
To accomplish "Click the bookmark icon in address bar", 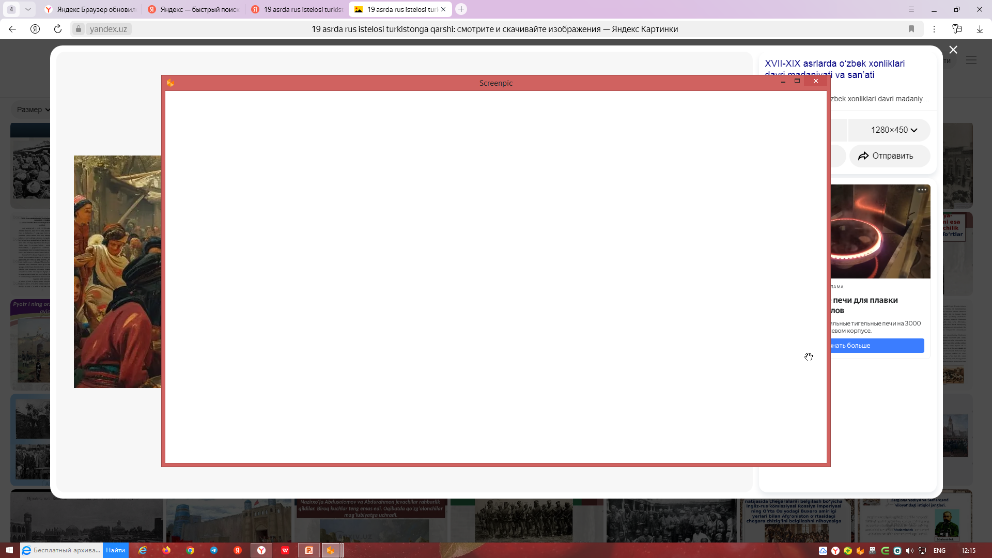I will [911, 29].
